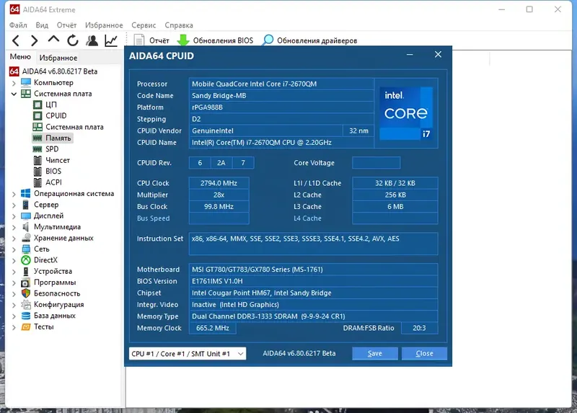Image resolution: width=577 pixels, height=413 pixels.
Task: Open the CPU core selector dropdown
Action: [x=188, y=354]
